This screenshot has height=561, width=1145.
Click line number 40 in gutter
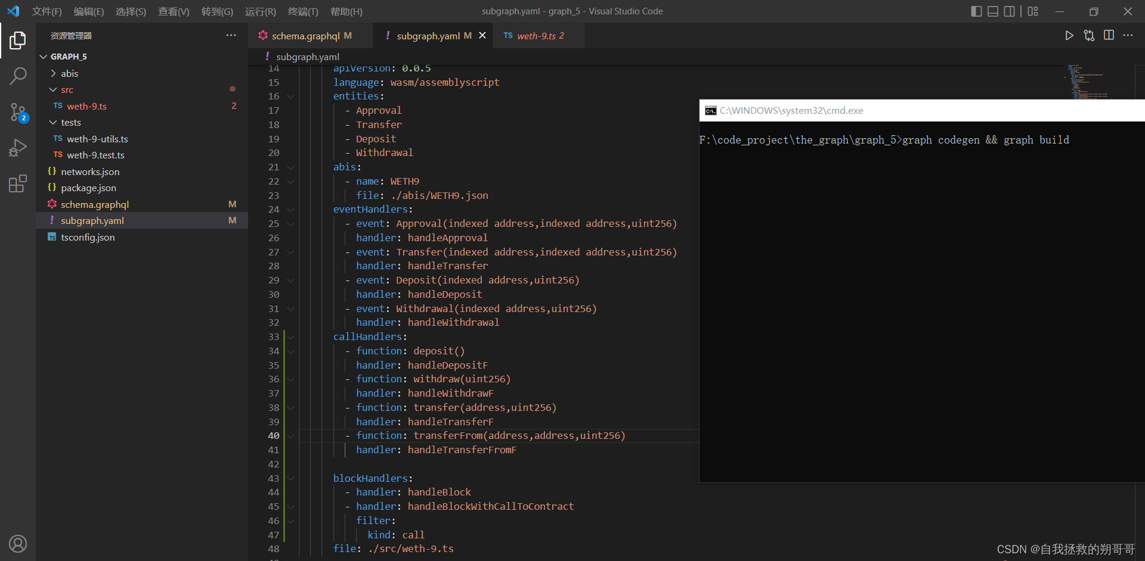pyautogui.click(x=274, y=436)
